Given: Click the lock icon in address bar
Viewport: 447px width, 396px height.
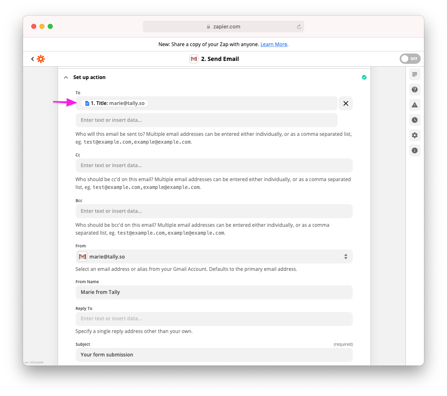Looking at the screenshot, I should click(208, 26).
